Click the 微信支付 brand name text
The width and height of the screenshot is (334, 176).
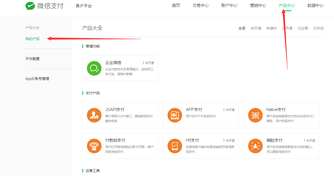(50, 6)
